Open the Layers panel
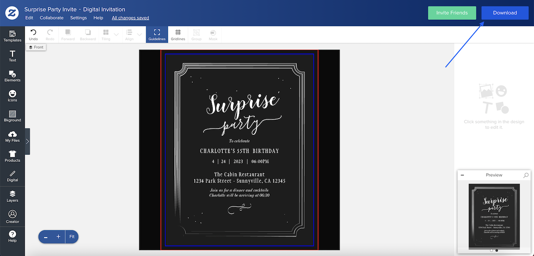This screenshot has height=256, width=534. [12, 196]
